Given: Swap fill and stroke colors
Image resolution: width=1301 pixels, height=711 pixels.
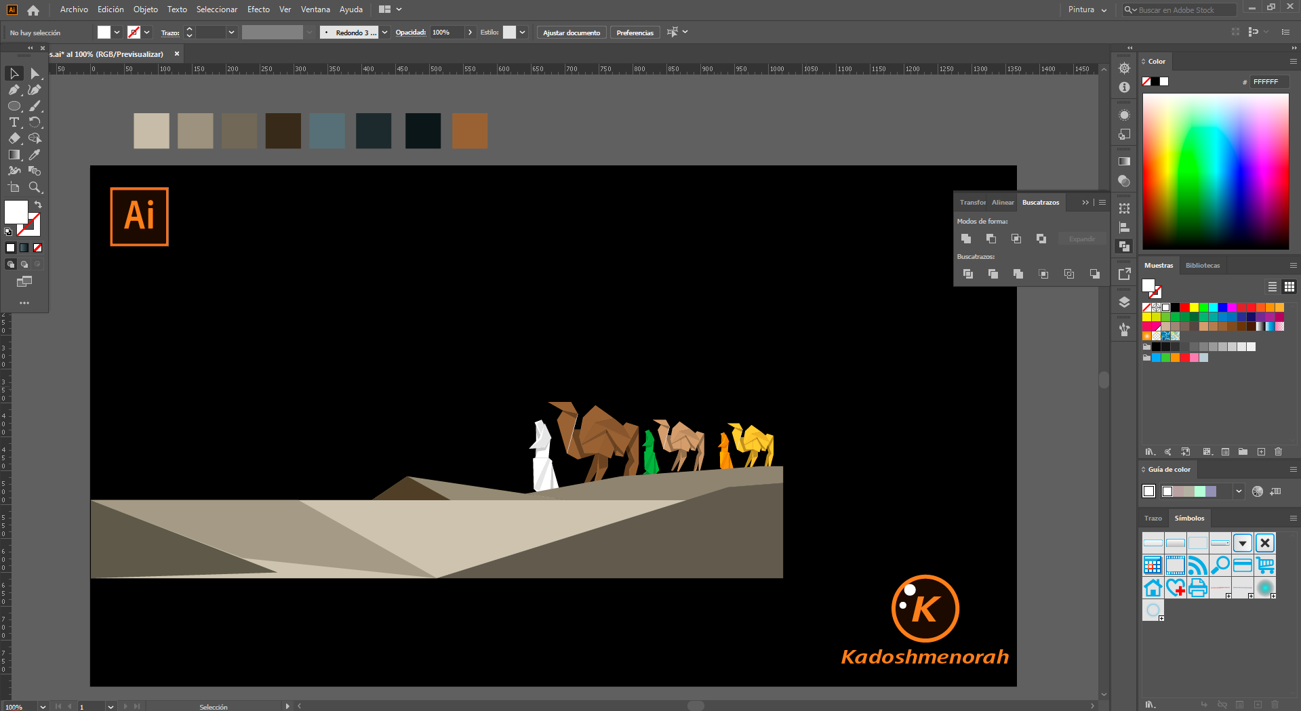Looking at the screenshot, I should (38, 204).
